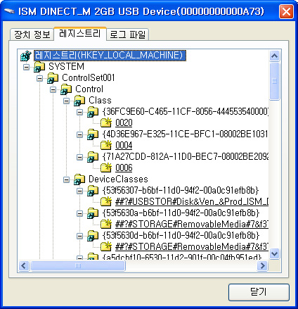Screen dimensions: 298x309
Task: Collapse the {53f5630a-b6bf-11d0 node
Action: 79,213
